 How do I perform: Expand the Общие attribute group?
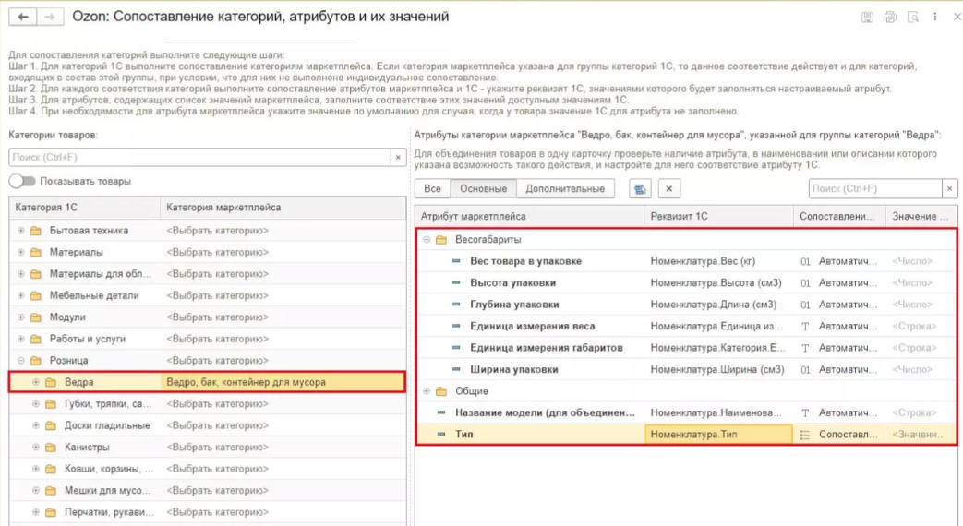[x=427, y=391]
